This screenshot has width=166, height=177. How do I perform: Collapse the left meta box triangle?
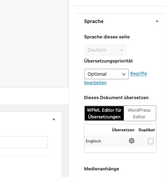[x=54, y=119]
